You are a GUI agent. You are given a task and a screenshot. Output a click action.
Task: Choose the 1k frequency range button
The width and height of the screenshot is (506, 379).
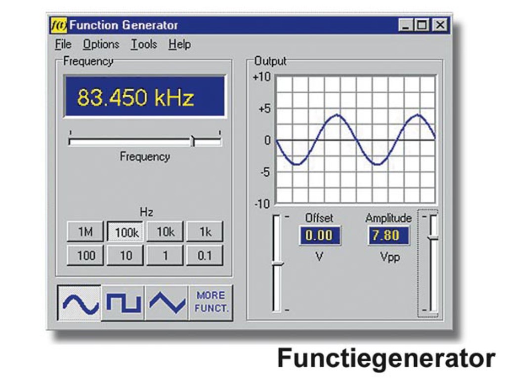205,232
